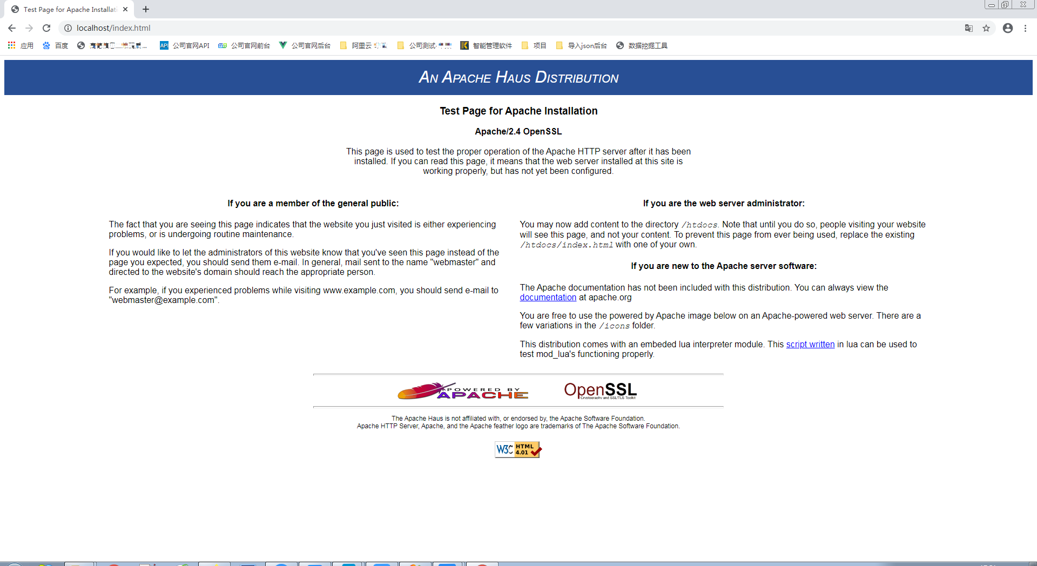Open the 公司官网后台 bookmark
1037x566 pixels.
click(305, 45)
